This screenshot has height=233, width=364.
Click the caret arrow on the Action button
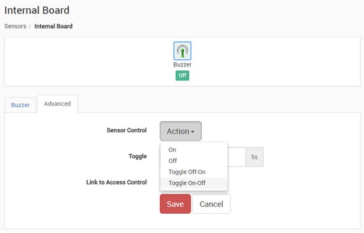(192, 132)
